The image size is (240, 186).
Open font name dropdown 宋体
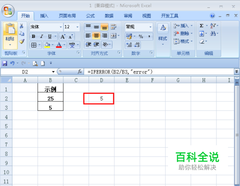pos(60,27)
